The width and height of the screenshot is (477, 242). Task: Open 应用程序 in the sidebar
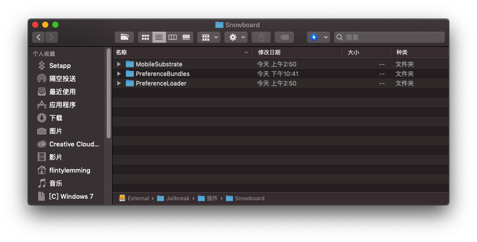[x=62, y=105]
